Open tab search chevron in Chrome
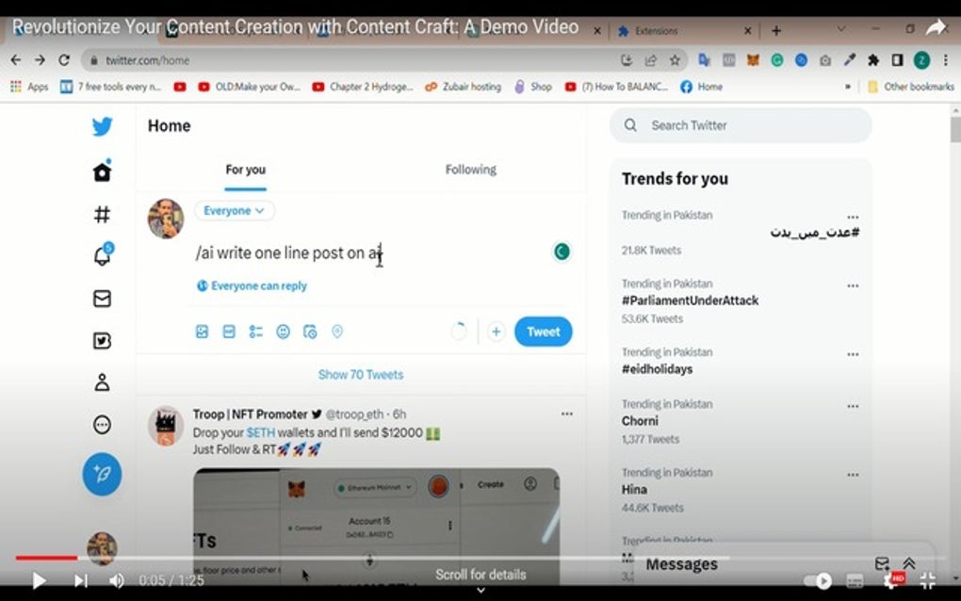961x601 pixels. coord(840,29)
